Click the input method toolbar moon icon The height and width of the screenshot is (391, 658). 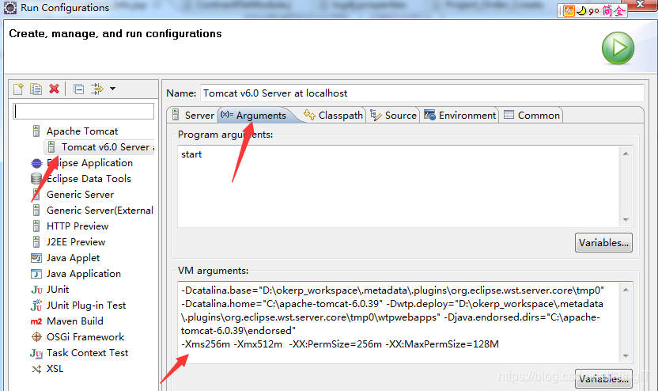[x=580, y=11]
